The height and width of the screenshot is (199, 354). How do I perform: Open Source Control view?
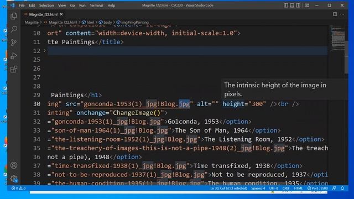[x=14, y=42]
